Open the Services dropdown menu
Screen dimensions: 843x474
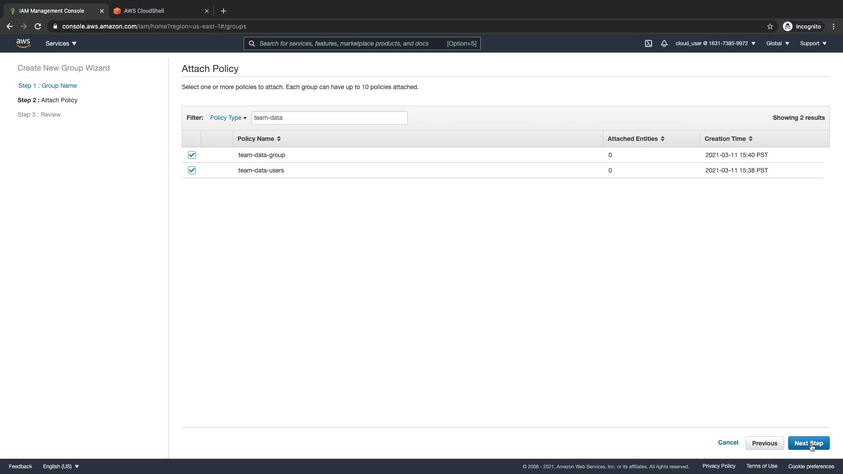[61, 43]
